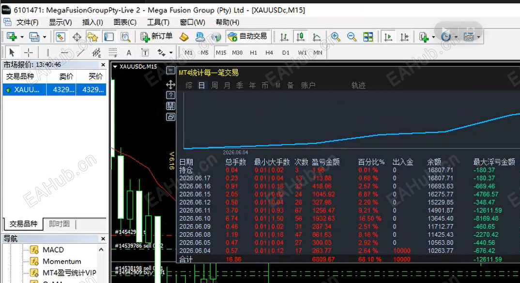Toggle the Market Watch window icon
The width and height of the screenshot is (520, 283).
[x=60, y=37]
